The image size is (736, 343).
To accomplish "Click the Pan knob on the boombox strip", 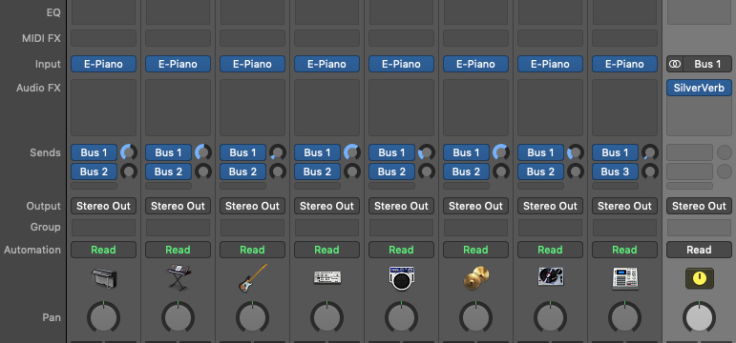I will pyautogui.click(x=401, y=317).
